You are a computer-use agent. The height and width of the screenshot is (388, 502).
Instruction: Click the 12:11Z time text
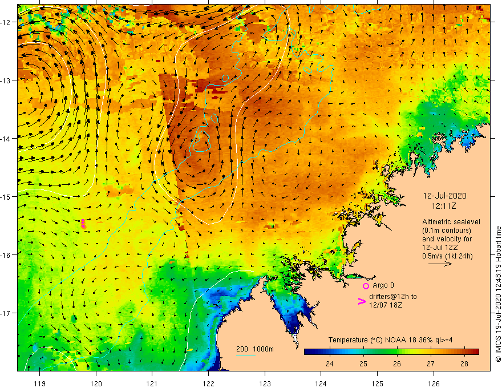click(x=444, y=206)
